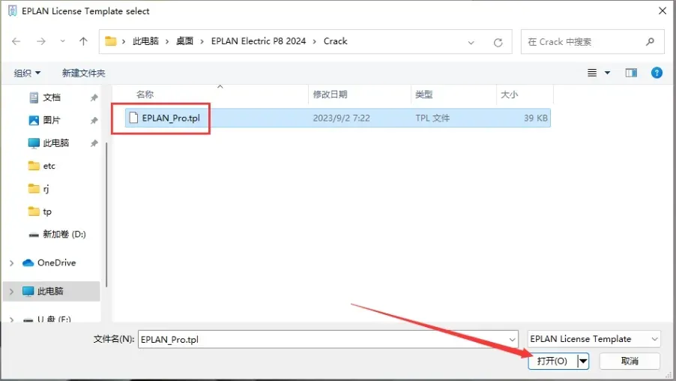The image size is (676, 381).
Task: Open pinned 此电脑 in quick access
Action: click(x=55, y=142)
